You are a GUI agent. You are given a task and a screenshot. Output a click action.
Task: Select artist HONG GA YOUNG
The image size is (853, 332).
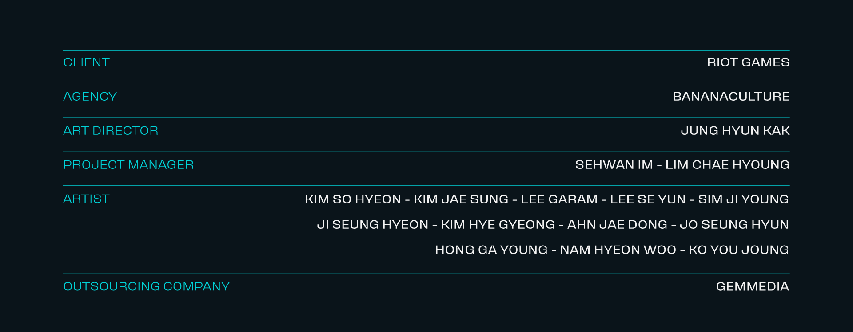[491, 250]
